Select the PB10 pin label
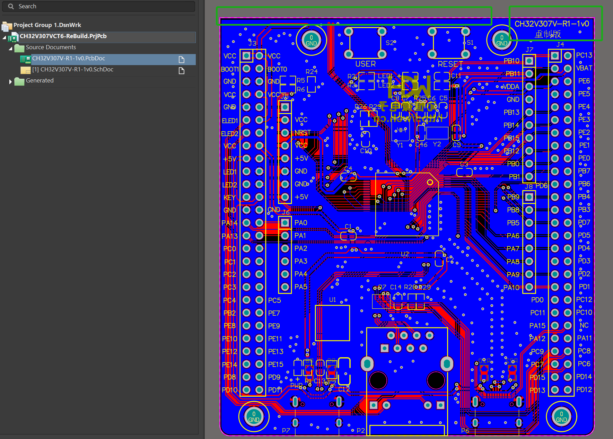 coord(511,61)
